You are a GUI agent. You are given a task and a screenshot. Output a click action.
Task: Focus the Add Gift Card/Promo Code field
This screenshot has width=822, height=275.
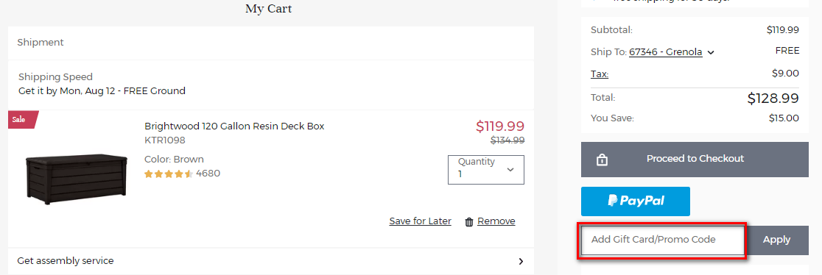[663, 240]
